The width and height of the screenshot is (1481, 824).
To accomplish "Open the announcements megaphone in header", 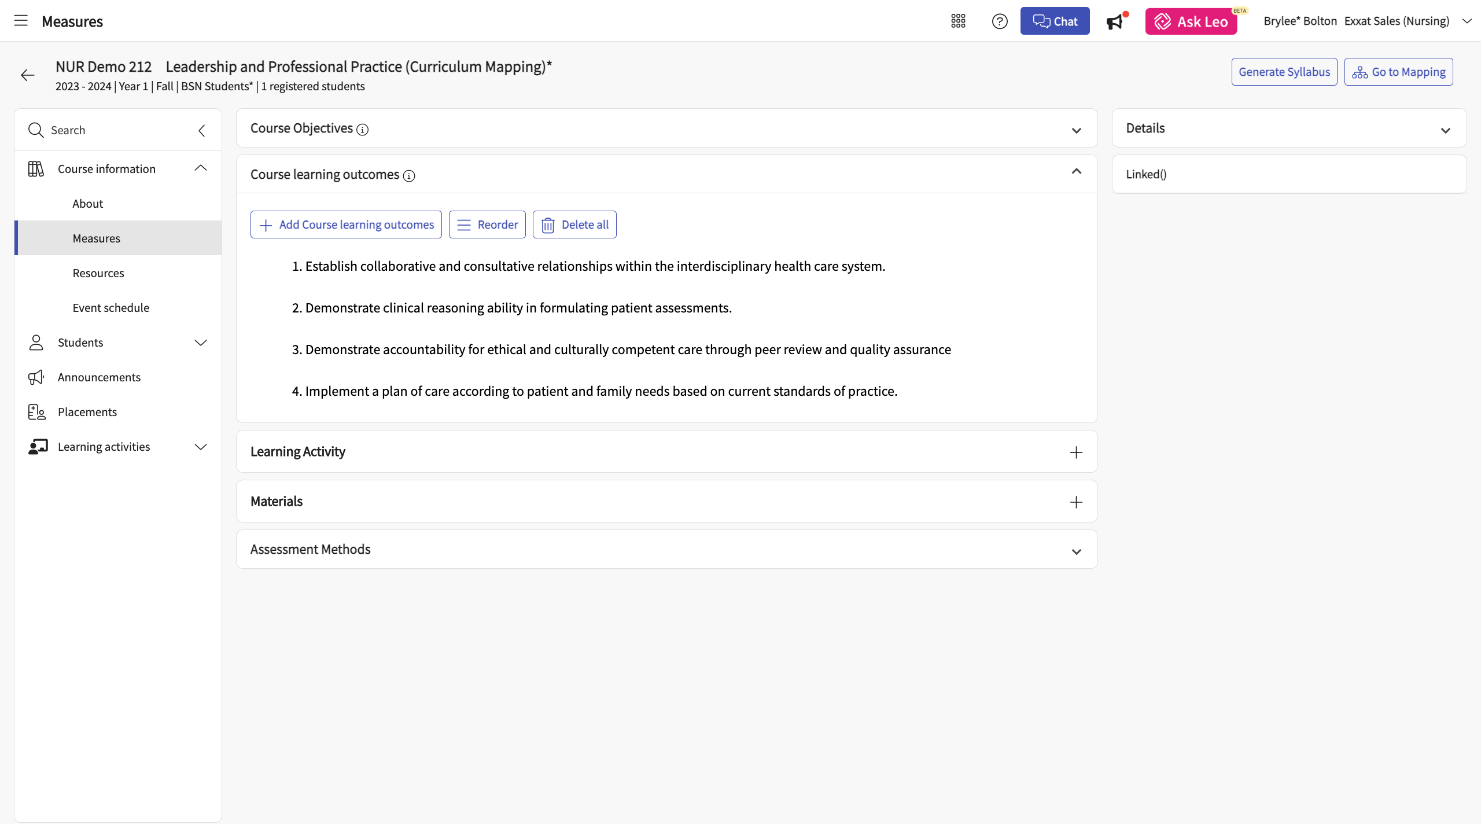I will [x=1115, y=22].
